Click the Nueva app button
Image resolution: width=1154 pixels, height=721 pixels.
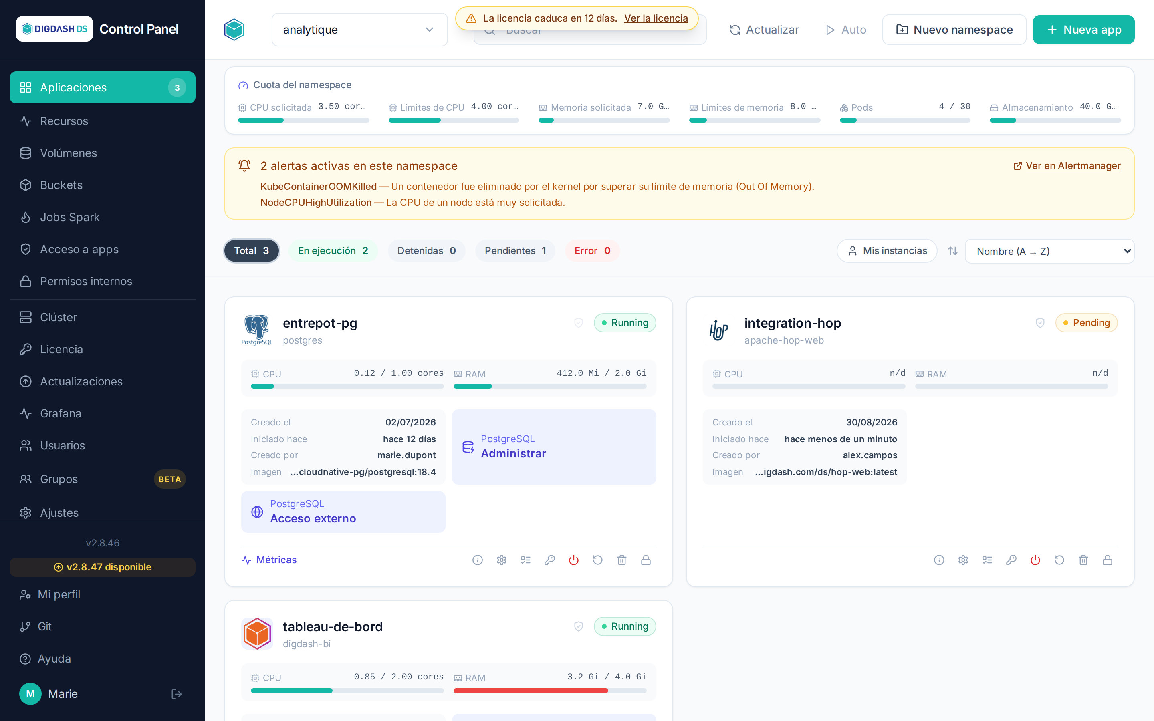(x=1083, y=30)
